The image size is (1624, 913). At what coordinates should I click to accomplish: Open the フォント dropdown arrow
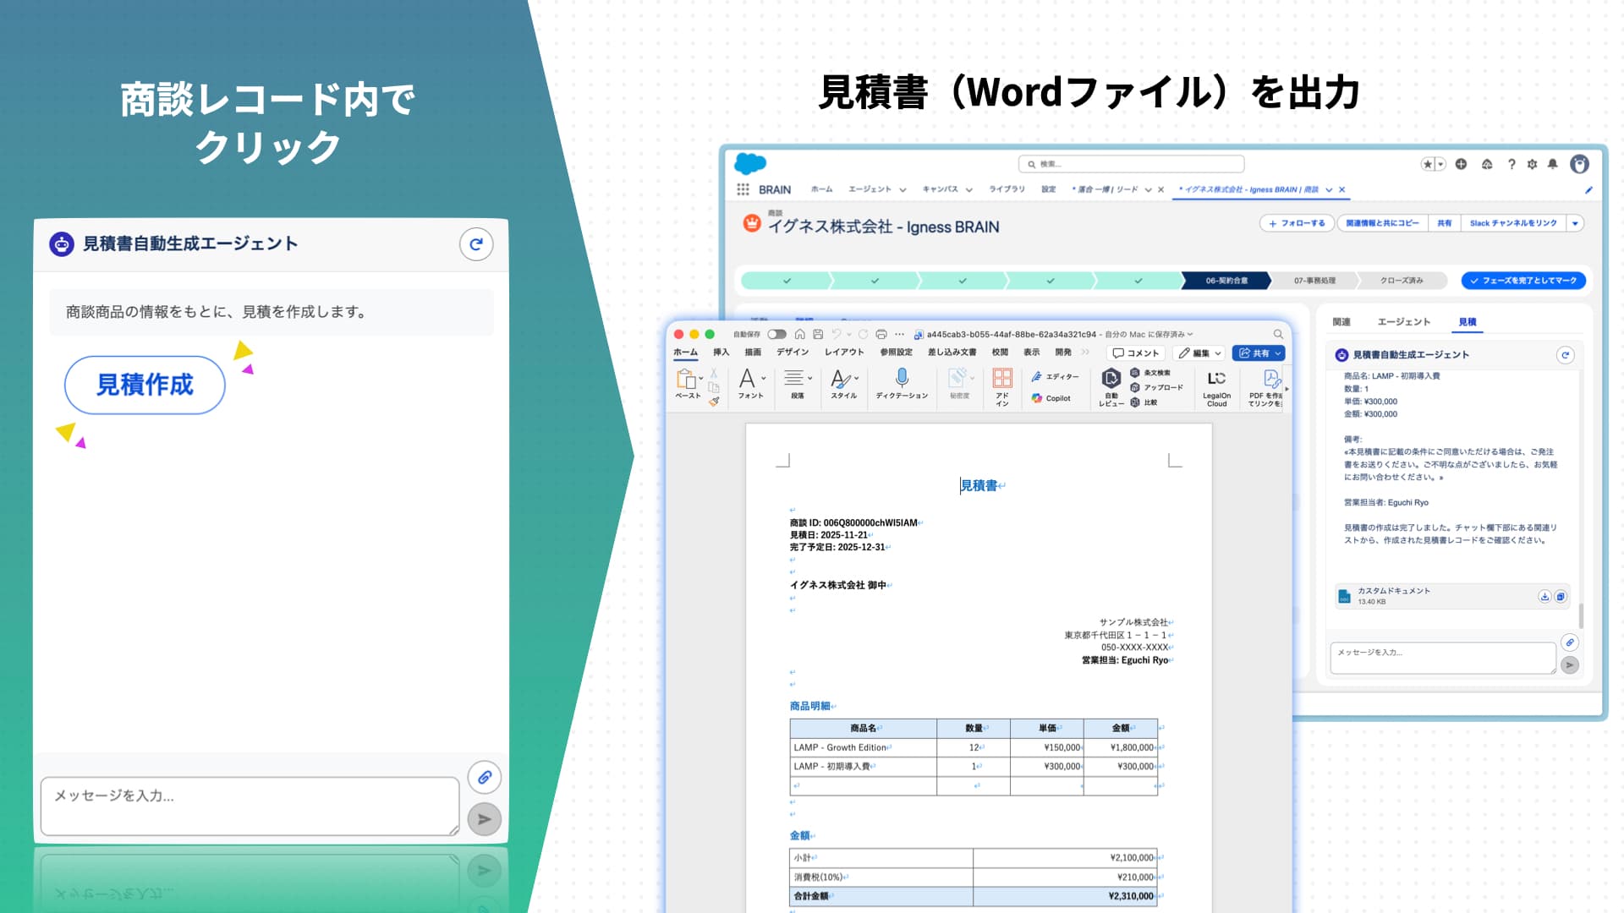pyautogui.click(x=763, y=378)
